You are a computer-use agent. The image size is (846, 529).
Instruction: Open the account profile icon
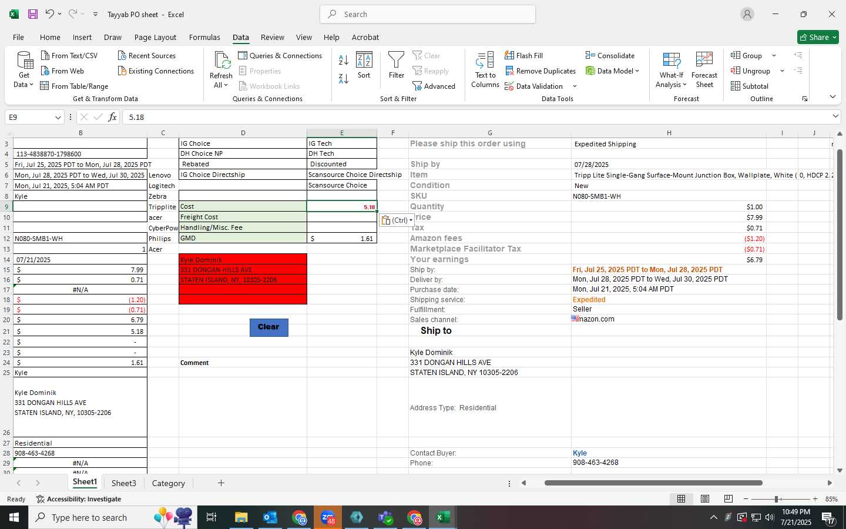[x=747, y=14]
